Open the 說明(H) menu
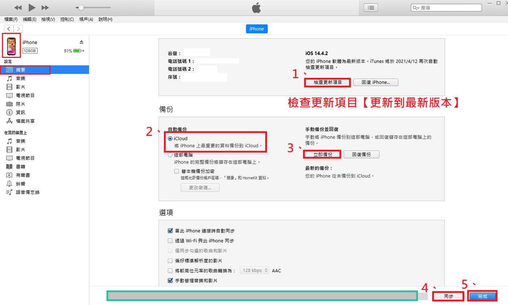The image size is (508, 305). [x=105, y=19]
